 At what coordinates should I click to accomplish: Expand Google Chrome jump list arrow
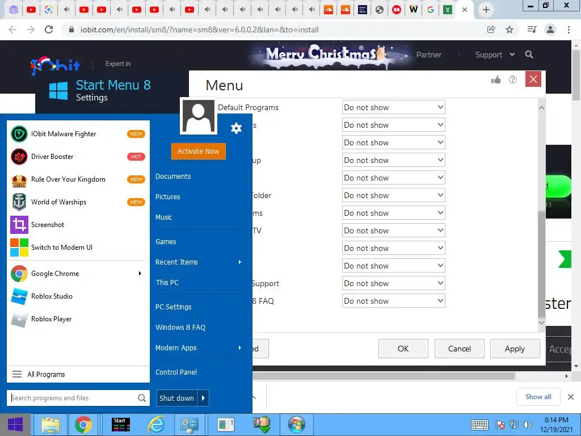(x=140, y=274)
